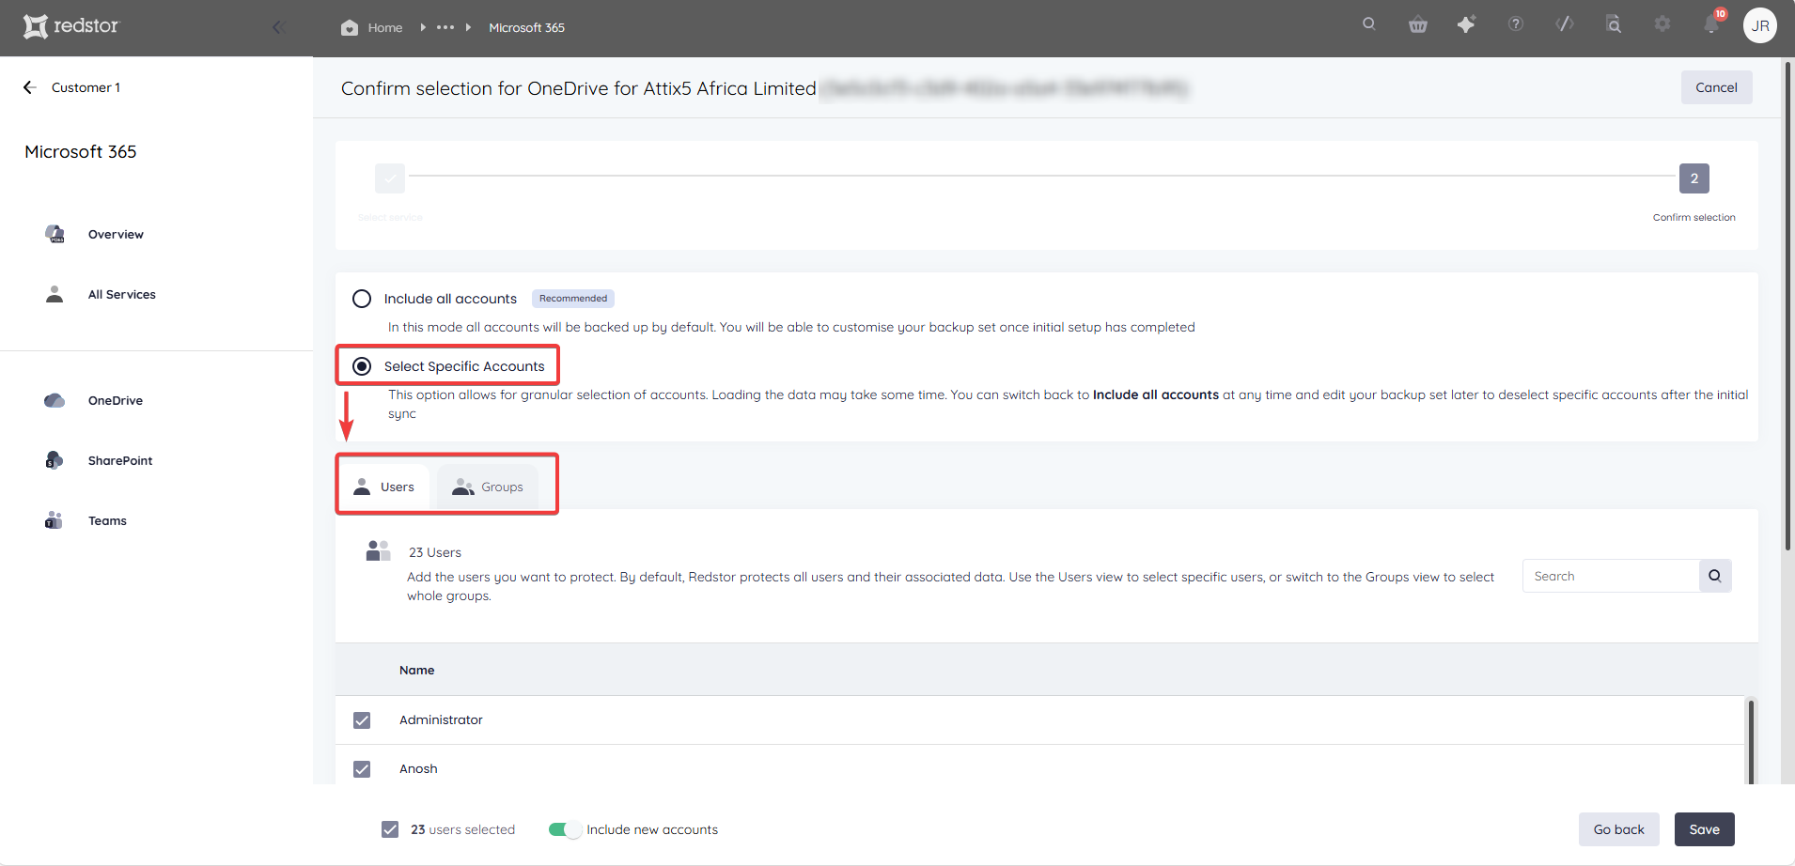Click completed step one checkmark
1795x866 pixels.
click(x=390, y=178)
